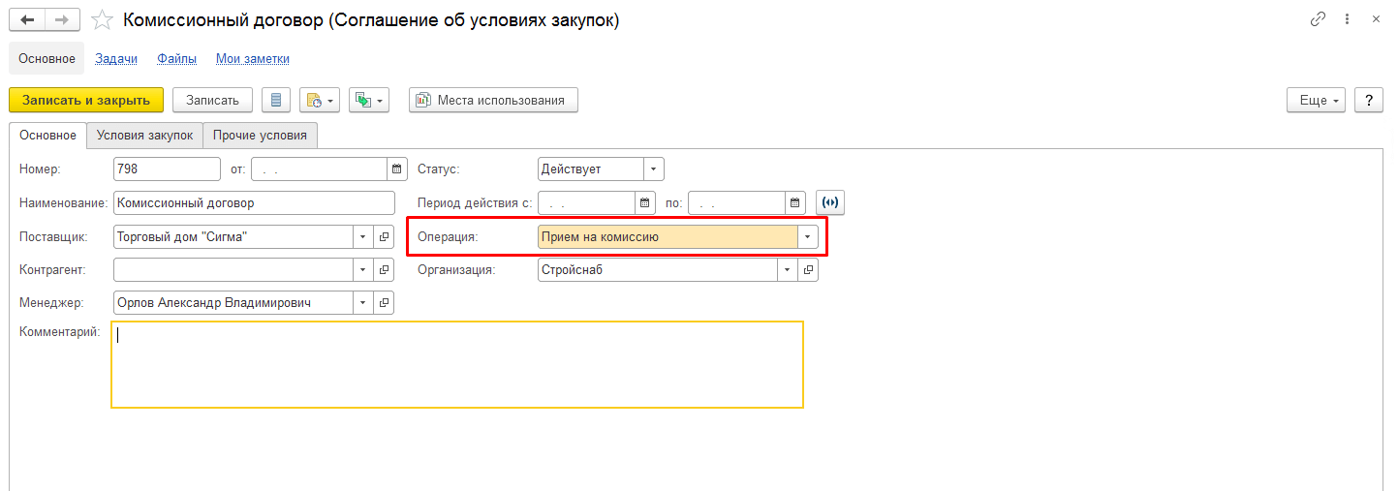Click into the Наименование input field
This screenshot has height=491, width=1398.
click(x=253, y=203)
